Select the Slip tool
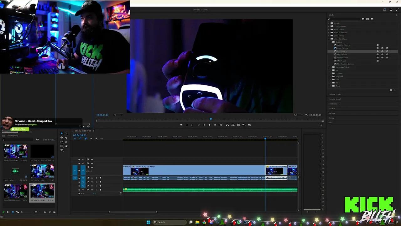 click(62, 142)
